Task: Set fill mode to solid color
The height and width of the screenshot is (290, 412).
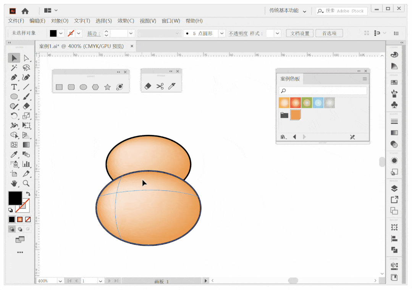Action: 12,219
